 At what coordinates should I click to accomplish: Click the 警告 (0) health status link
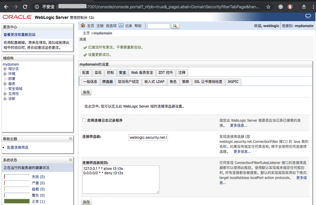coord(38,196)
